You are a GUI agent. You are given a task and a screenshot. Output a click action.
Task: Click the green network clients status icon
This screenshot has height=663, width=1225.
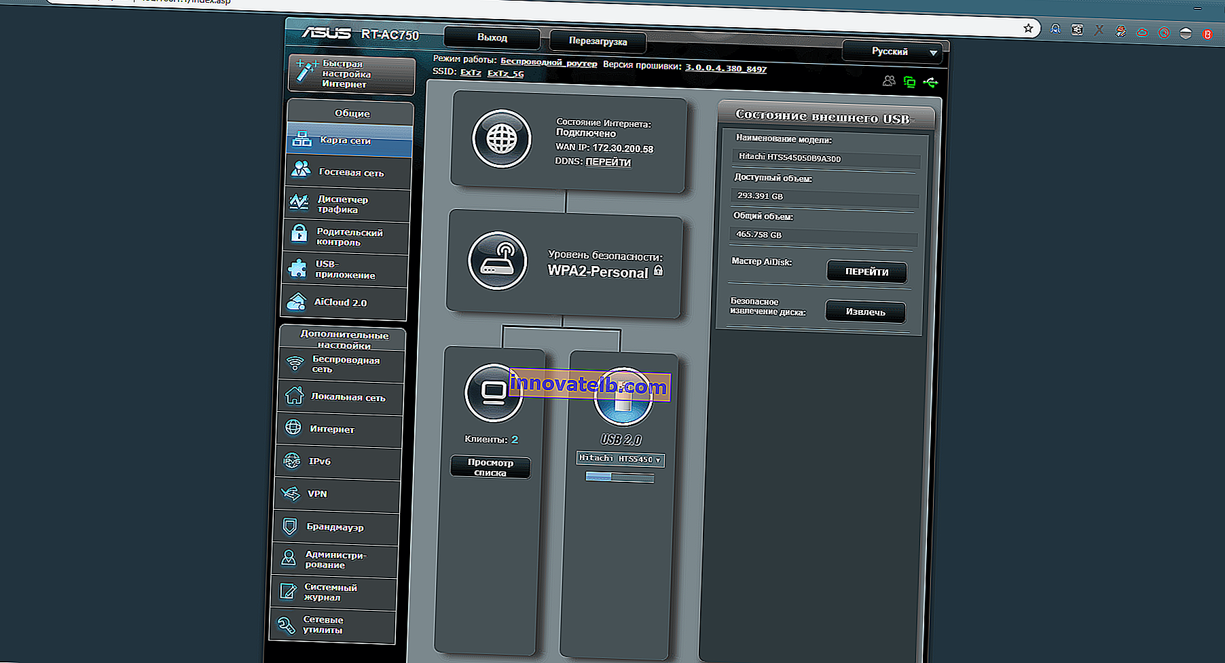[x=910, y=82]
